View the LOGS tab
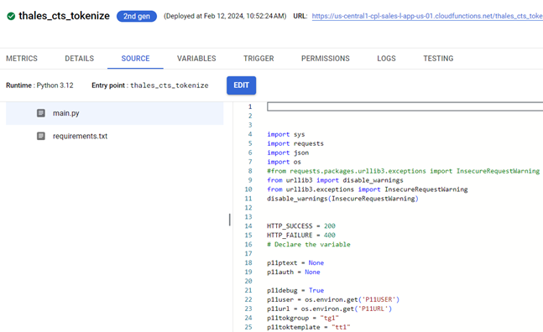Screen dimensions: 543x332 click(386, 59)
